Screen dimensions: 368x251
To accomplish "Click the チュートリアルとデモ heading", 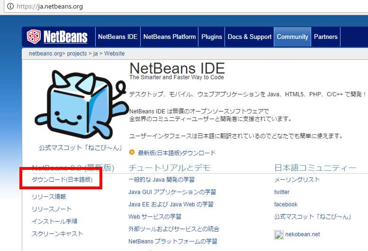I will [169, 168].
